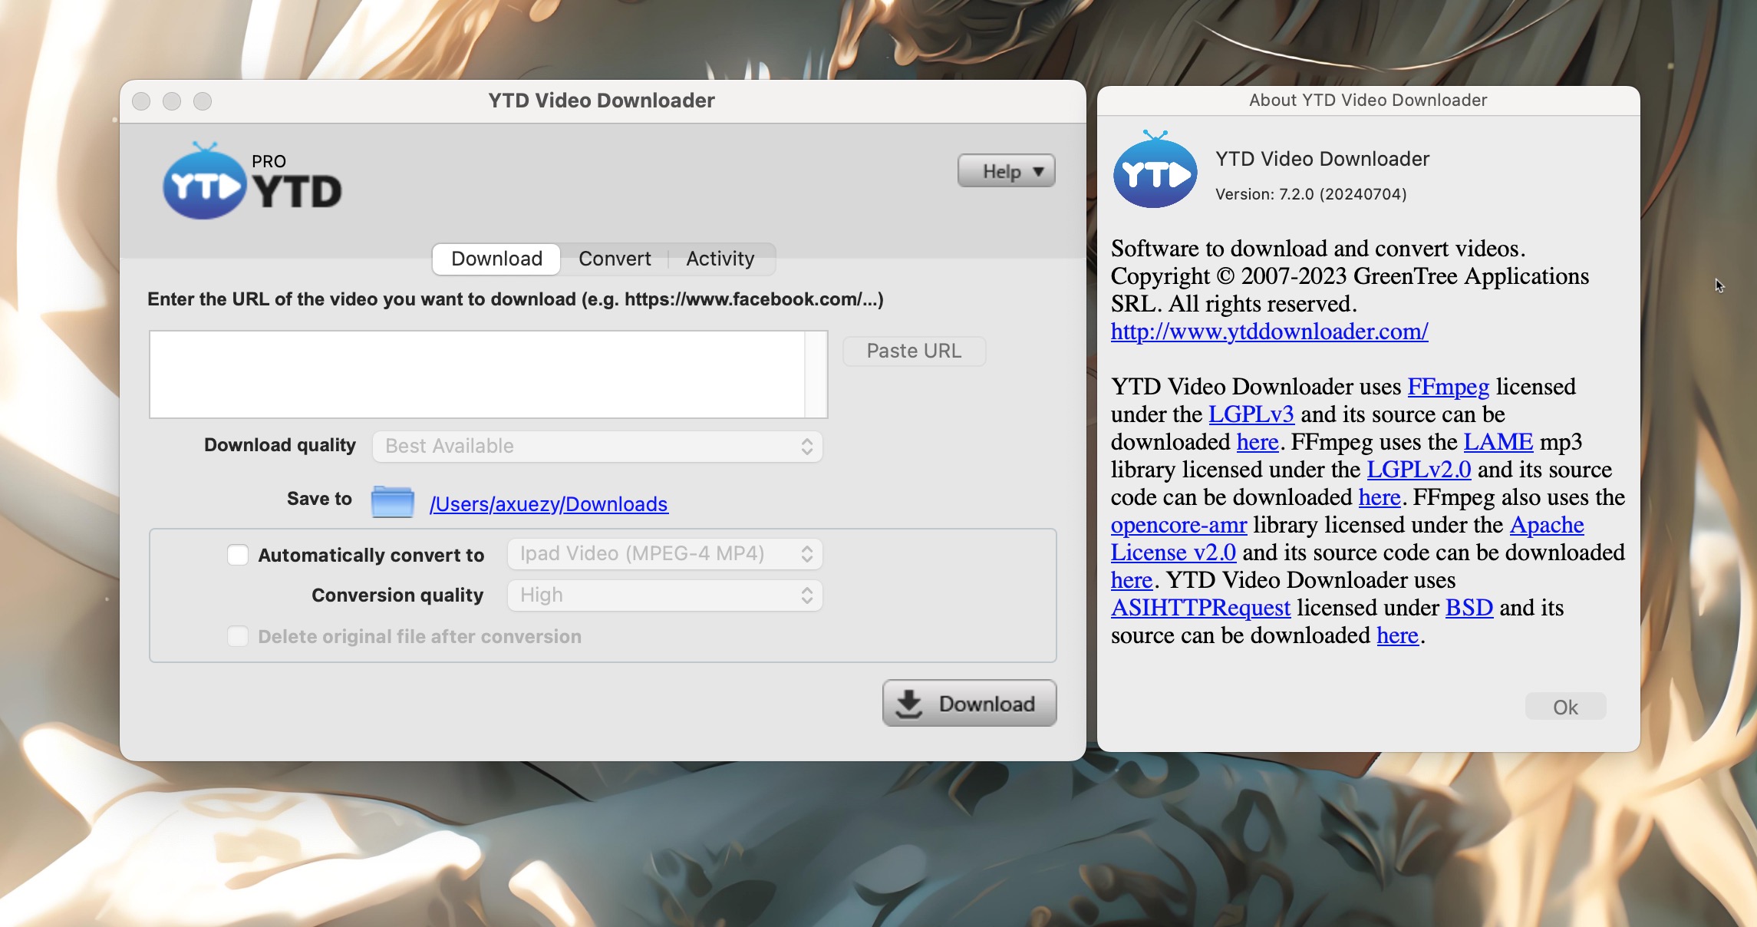Click the YTD PRO logo in main window
Viewport: 1757px width, 927px height.
(x=252, y=181)
